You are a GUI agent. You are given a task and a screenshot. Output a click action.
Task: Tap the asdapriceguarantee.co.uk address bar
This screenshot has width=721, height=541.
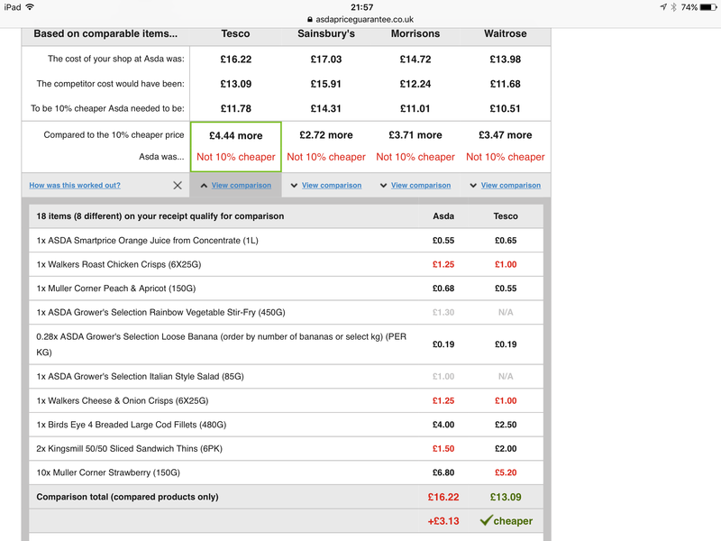[360, 19]
